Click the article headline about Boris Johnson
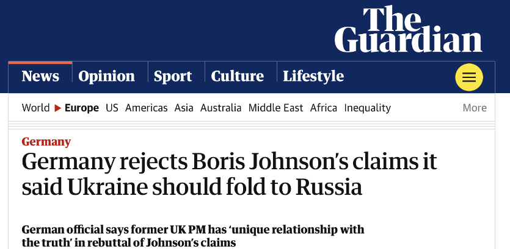Screen dimensions: 510x249 (x=229, y=175)
